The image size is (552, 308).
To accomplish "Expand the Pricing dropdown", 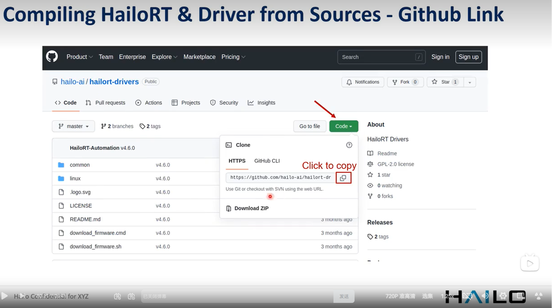I will 233,57.
